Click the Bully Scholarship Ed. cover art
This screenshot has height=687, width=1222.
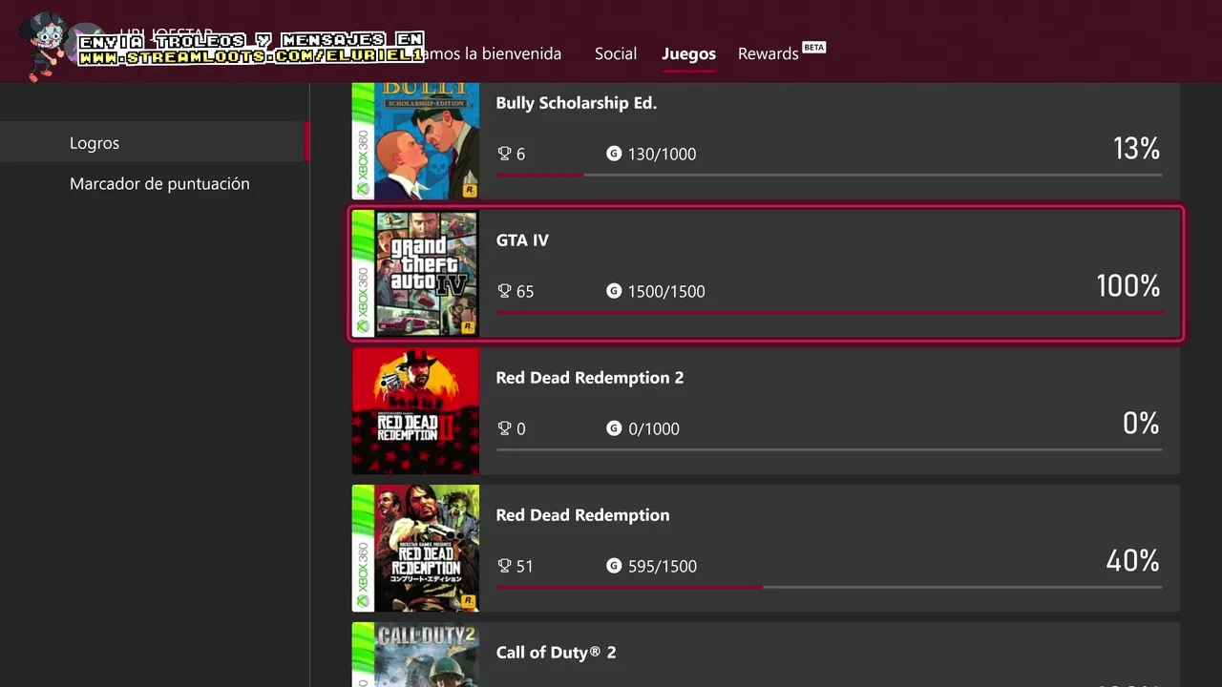click(x=415, y=141)
